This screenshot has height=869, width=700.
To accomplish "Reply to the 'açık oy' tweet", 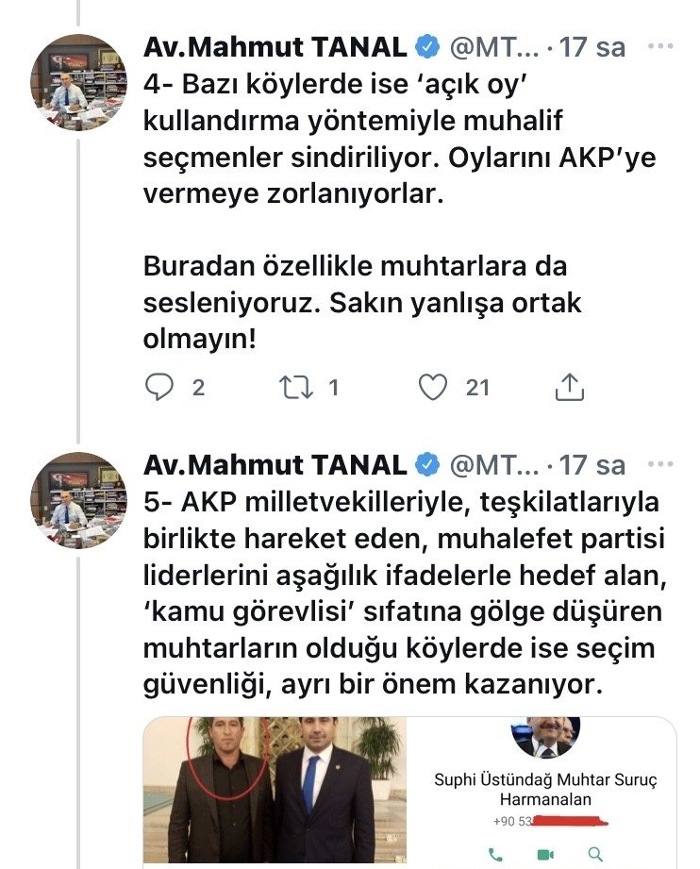I will (161, 388).
